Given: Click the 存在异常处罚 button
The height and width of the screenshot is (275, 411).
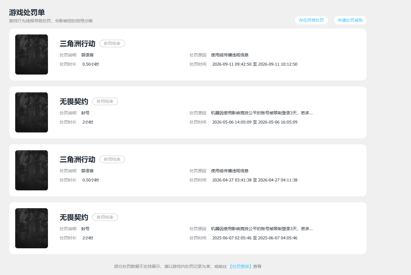Looking at the screenshot, I should click(311, 20).
